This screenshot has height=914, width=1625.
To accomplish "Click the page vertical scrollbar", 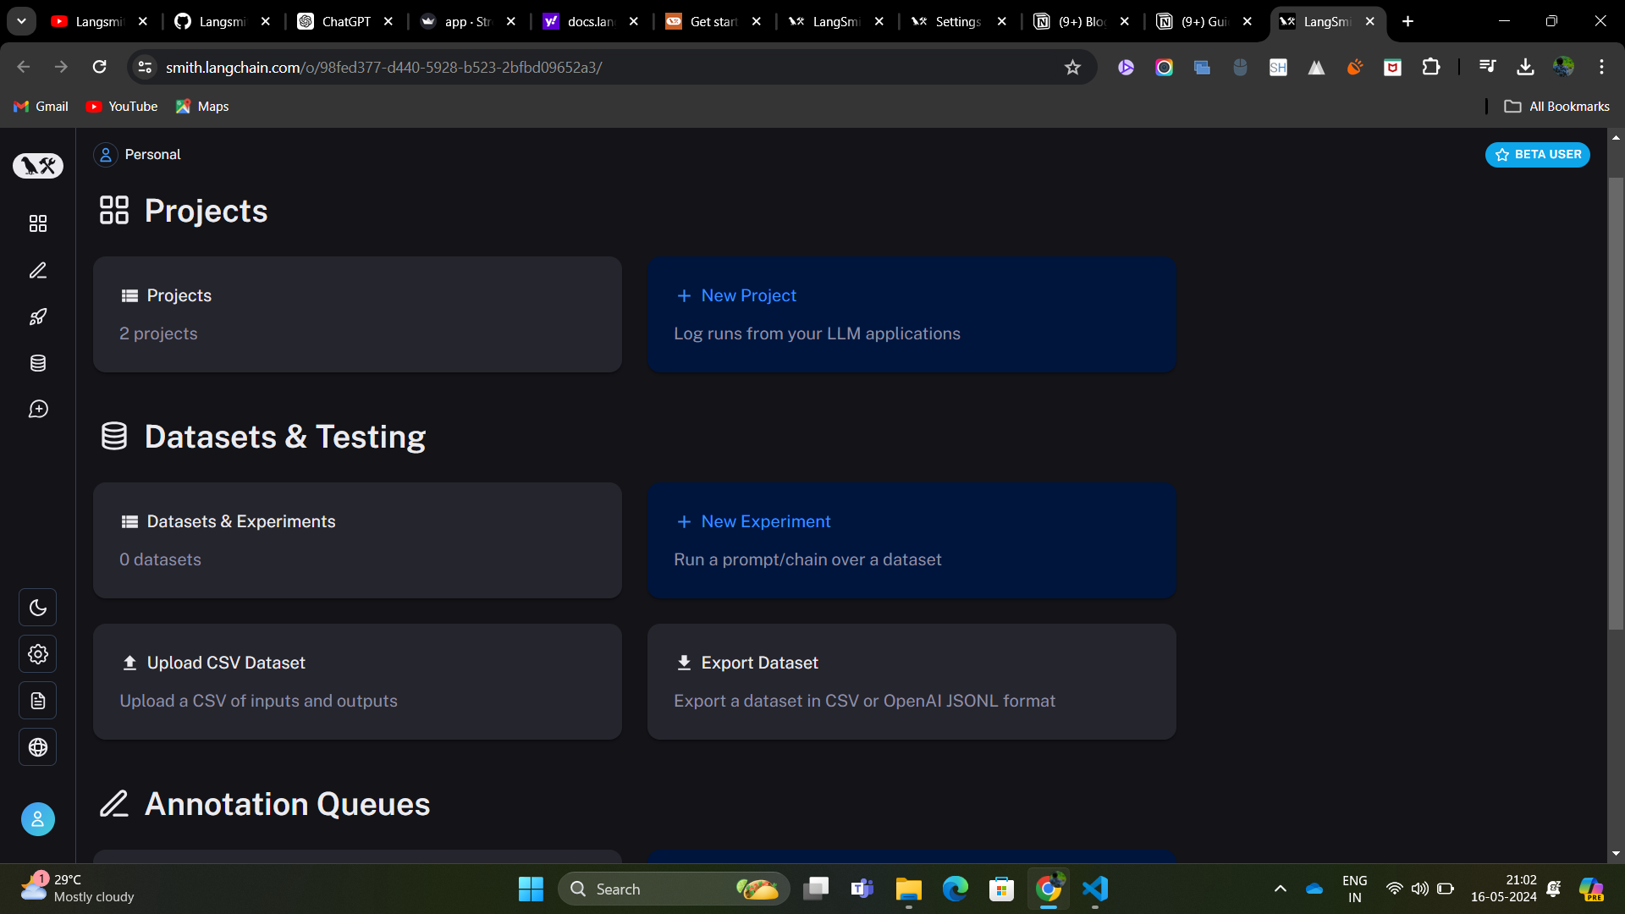I will tap(1616, 404).
